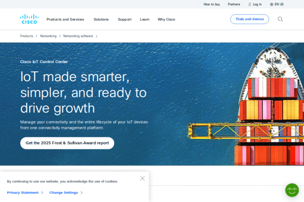
Task: Open the Why Cisco menu
Action: [x=166, y=19]
